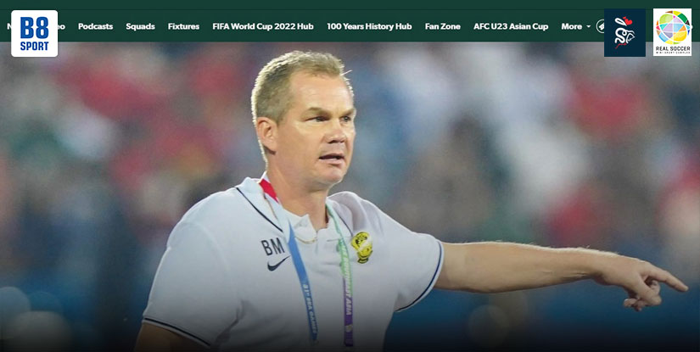
Task: Open the Real Soccer sponsor logo
Action: pos(672,32)
